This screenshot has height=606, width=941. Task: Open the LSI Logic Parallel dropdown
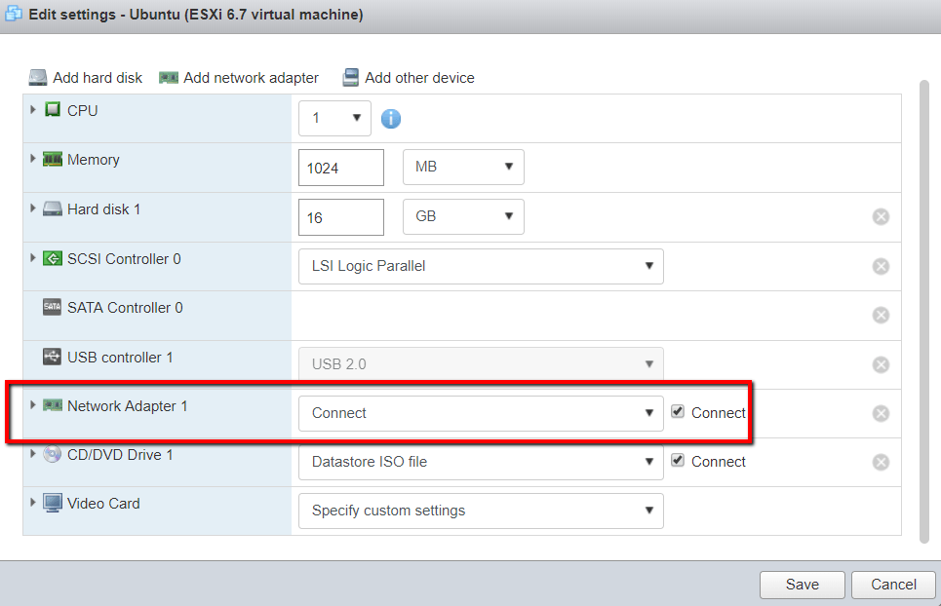[x=481, y=266]
